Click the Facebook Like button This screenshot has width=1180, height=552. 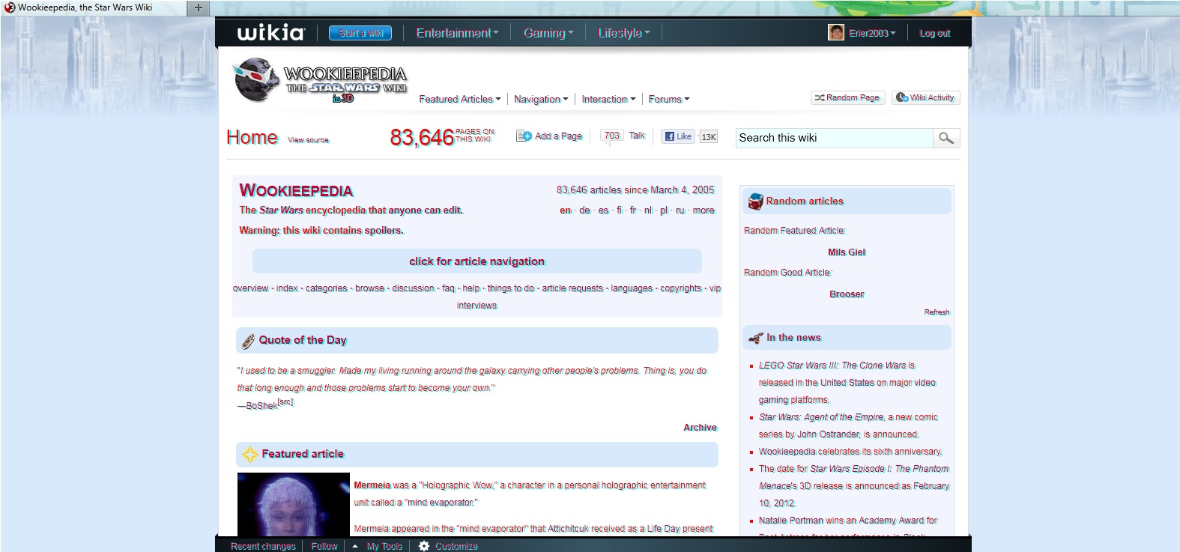[x=678, y=136]
